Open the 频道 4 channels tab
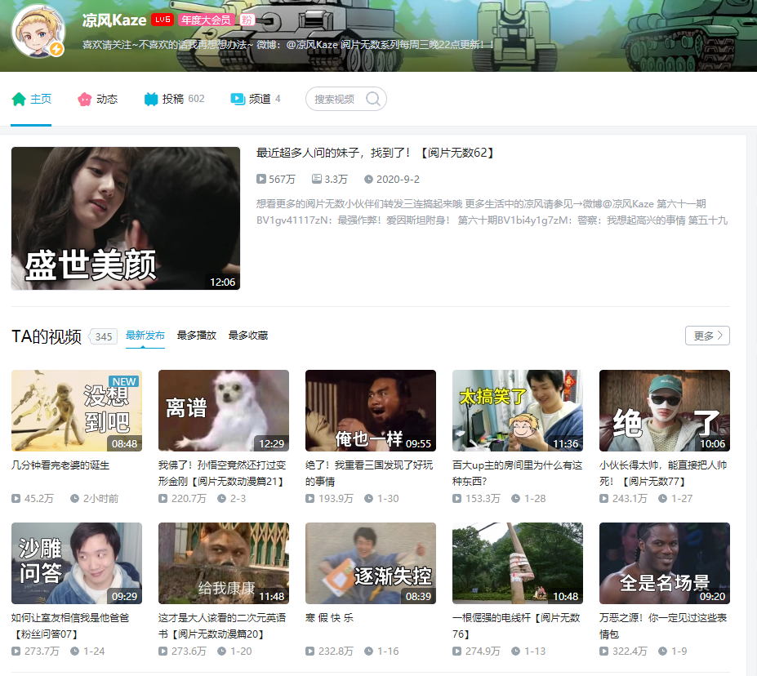 [x=256, y=99]
